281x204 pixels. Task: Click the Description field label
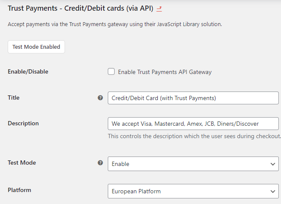coord(23,123)
